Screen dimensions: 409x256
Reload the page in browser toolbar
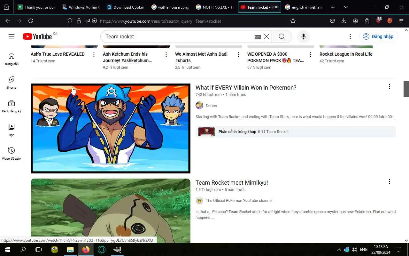click(31, 21)
